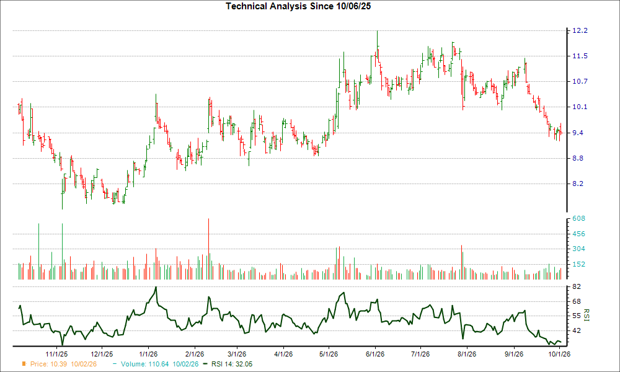Click the vertical RSI axis title

pos(586,315)
